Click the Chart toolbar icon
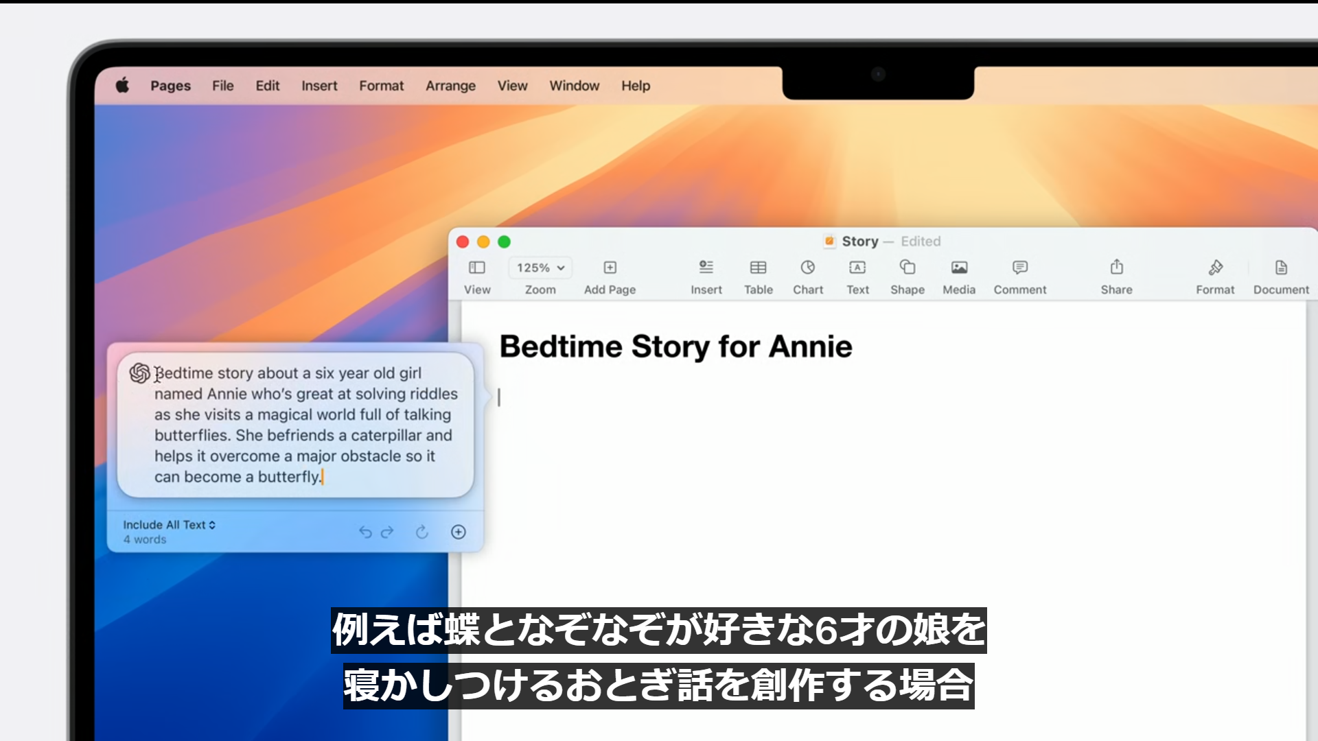This screenshot has height=741, width=1318. [x=808, y=268]
